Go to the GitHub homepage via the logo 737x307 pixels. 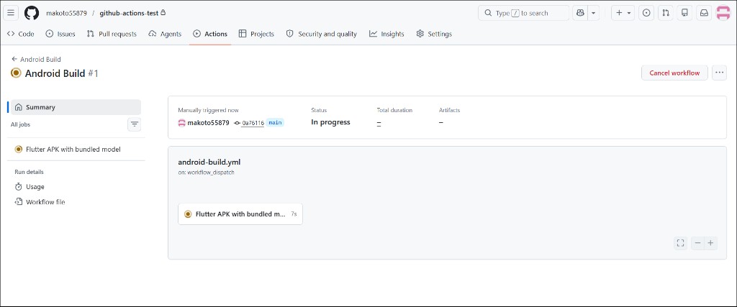32,13
